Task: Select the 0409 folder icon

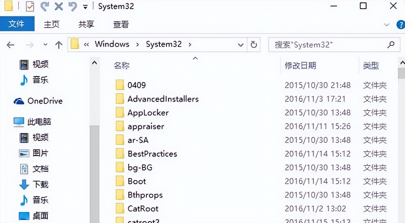Action: click(x=120, y=85)
